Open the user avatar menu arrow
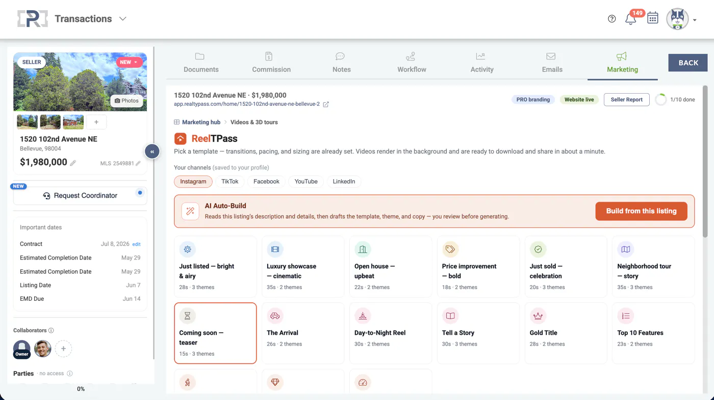Screen dimensions: 714x400 [x=695, y=20]
